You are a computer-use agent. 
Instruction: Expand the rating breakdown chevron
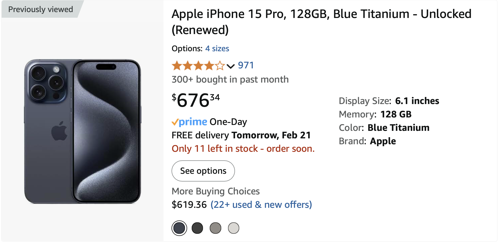pyautogui.click(x=231, y=66)
